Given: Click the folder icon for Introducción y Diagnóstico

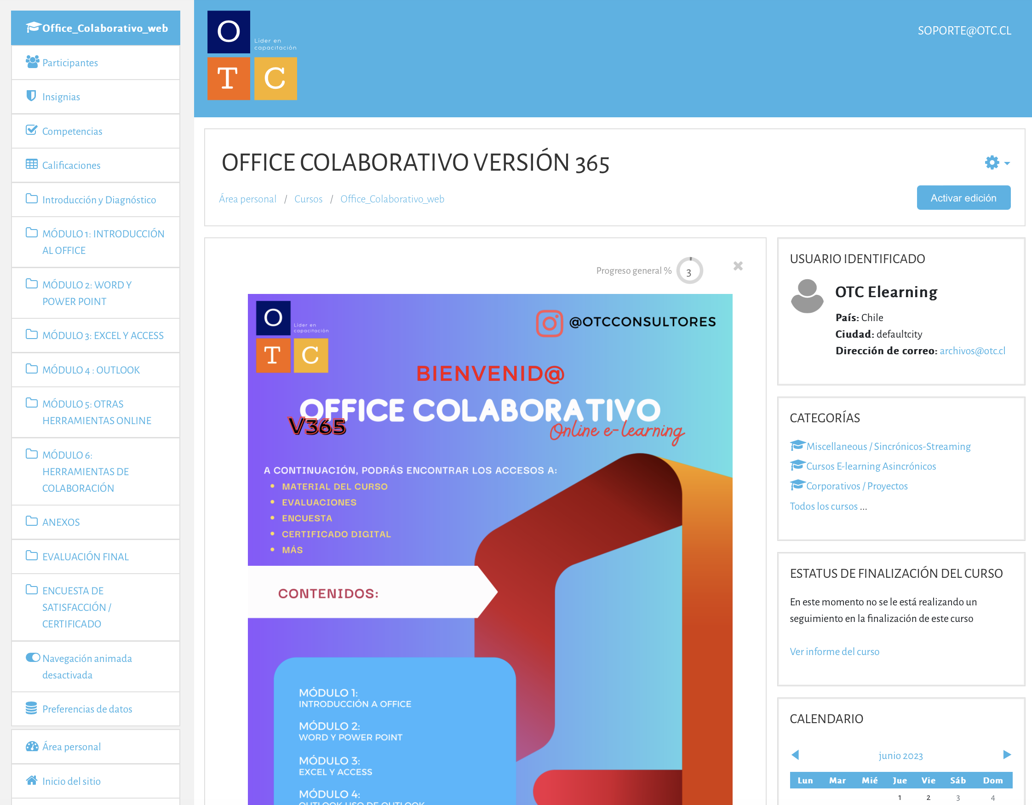Looking at the screenshot, I should pos(32,199).
